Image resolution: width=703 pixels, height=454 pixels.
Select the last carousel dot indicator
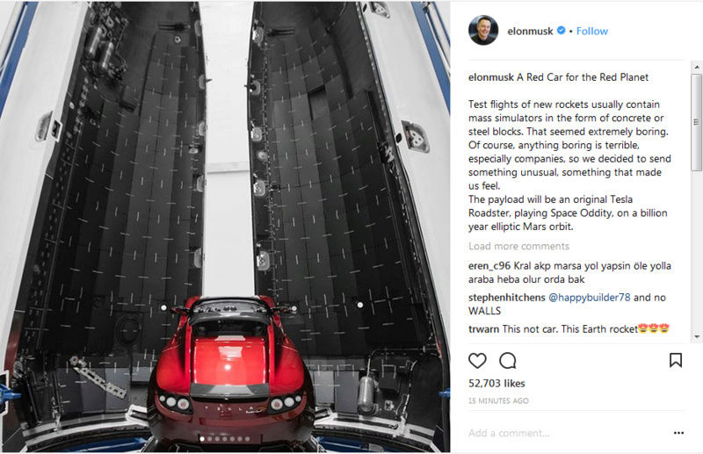[x=247, y=439]
